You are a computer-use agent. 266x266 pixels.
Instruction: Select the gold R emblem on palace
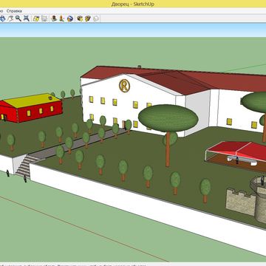(124, 86)
